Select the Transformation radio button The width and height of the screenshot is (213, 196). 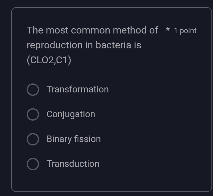[x=33, y=90]
